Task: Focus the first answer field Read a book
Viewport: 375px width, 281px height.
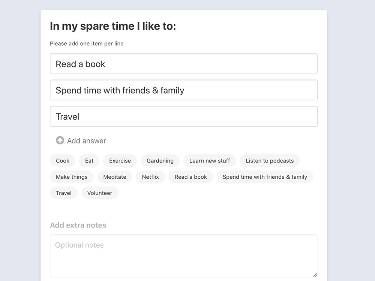Action: pos(184,64)
